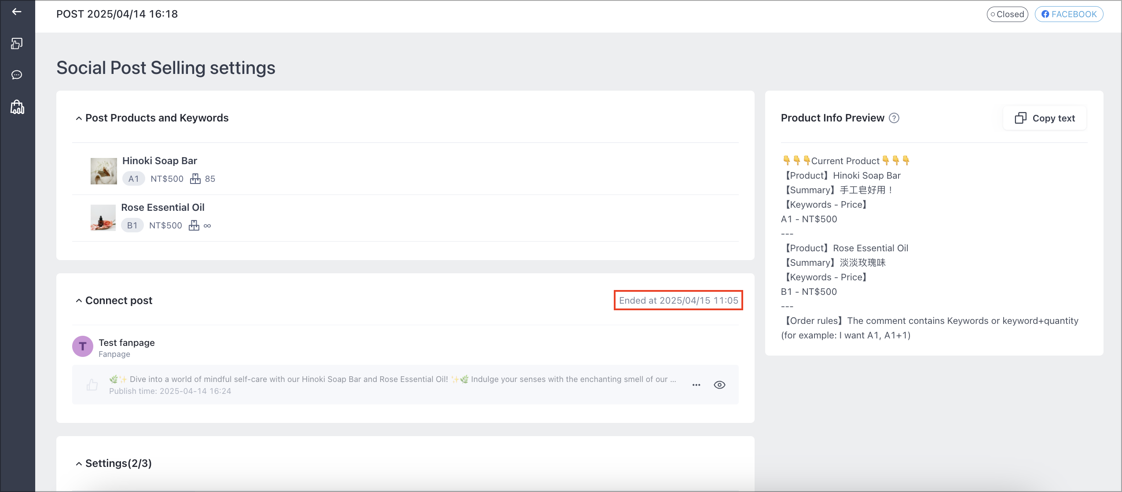This screenshot has height=492, width=1122.
Task: Open the social post sidebar icon
Action: point(17,43)
